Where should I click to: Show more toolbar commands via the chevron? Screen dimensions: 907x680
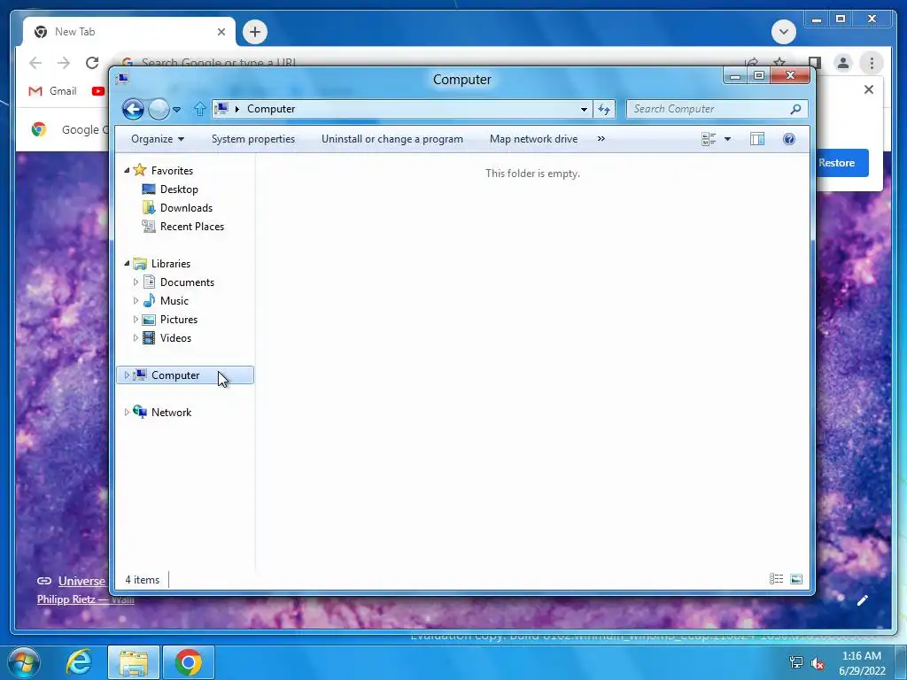point(601,139)
